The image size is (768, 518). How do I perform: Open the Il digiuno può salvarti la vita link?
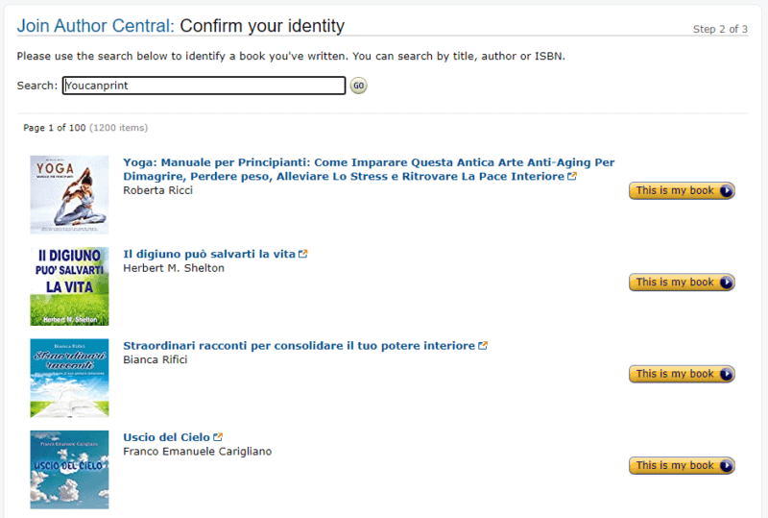[x=209, y=254]
